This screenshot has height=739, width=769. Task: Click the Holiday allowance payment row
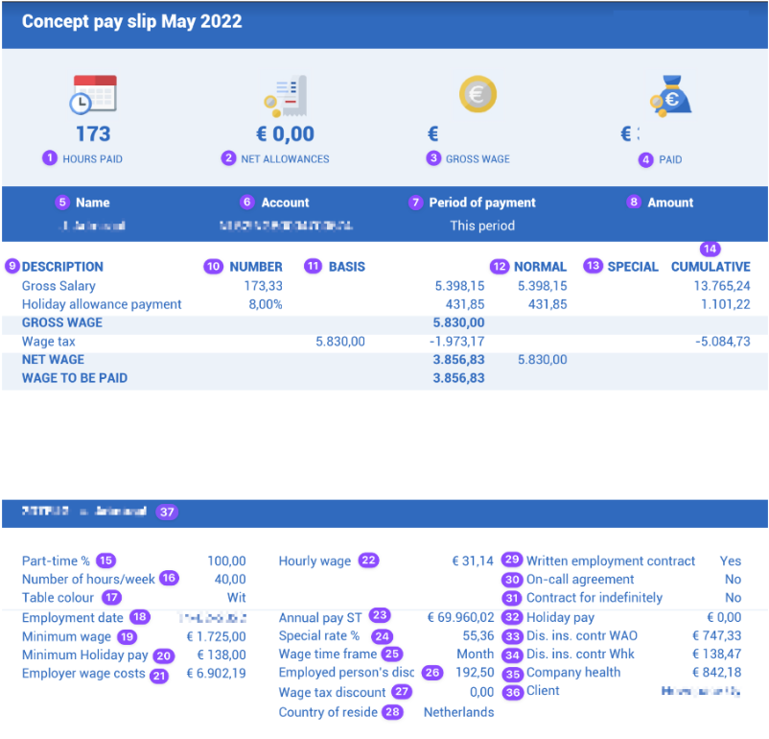(x=102, y=304)
